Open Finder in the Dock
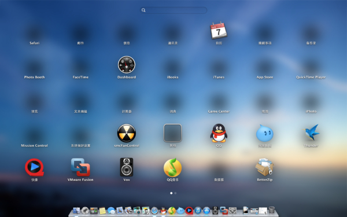The image size is (347, 217). click(x=76, y=211)
